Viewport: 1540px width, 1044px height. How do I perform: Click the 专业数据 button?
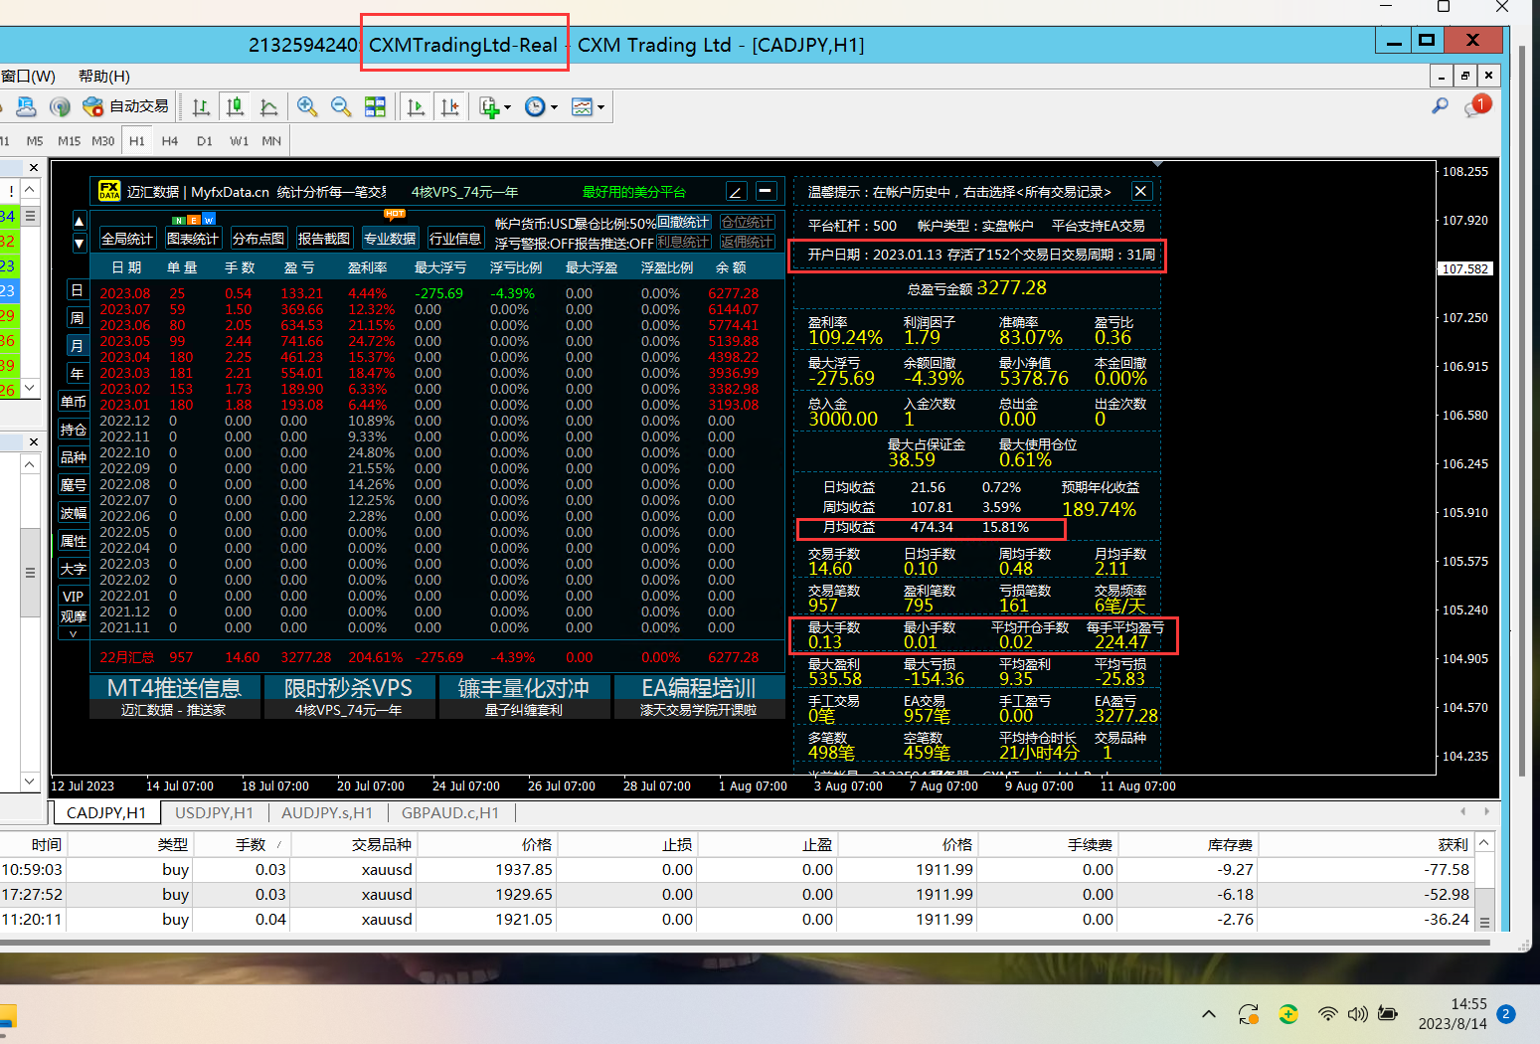tap(390, 239)
